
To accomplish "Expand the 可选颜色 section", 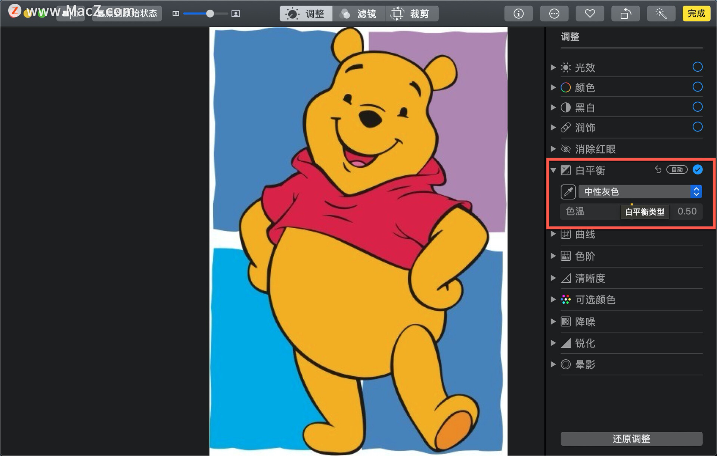I will [553, 300].
